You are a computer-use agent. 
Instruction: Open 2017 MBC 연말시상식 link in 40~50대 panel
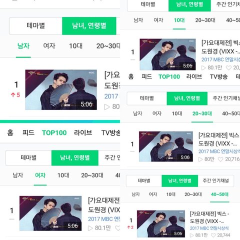pos(209,228)
